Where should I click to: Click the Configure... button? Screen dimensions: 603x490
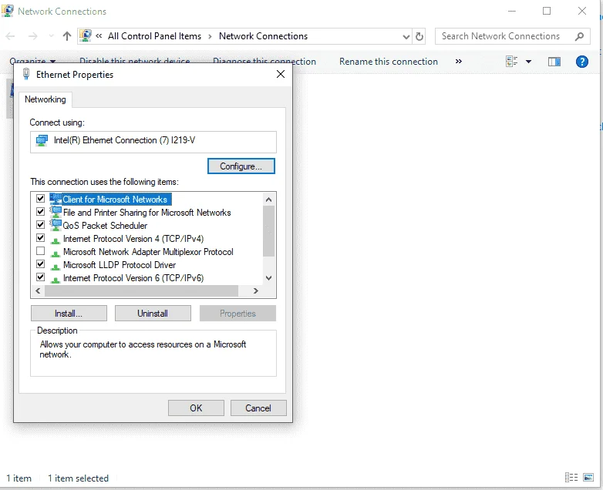241,166
